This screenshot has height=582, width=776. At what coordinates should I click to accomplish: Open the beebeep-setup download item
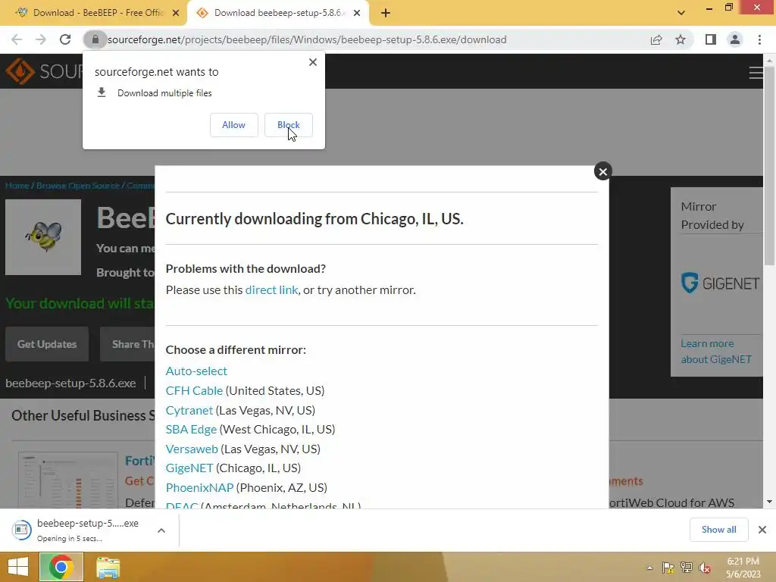pos(79,530)
